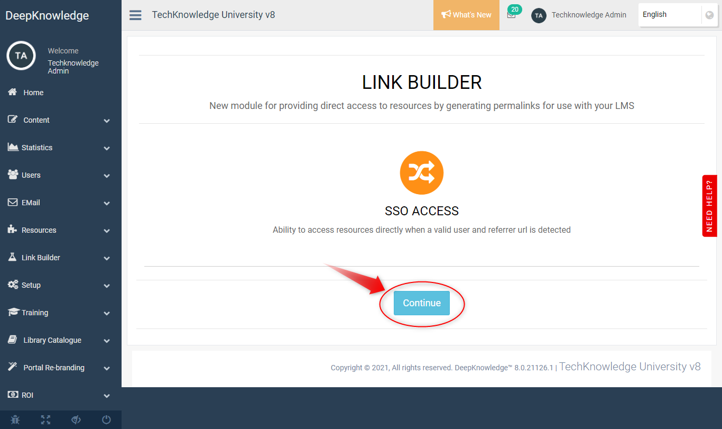The image size is (722, 429).
Task: Click the Training graduation cap icon
Action: point(14,312)
